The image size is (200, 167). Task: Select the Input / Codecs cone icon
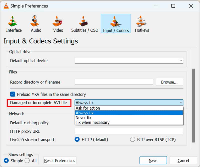pos(116,22)
